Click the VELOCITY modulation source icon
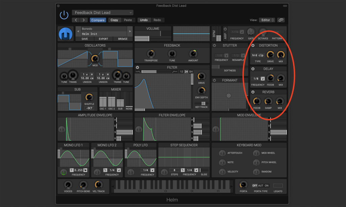 pos(222,172)
